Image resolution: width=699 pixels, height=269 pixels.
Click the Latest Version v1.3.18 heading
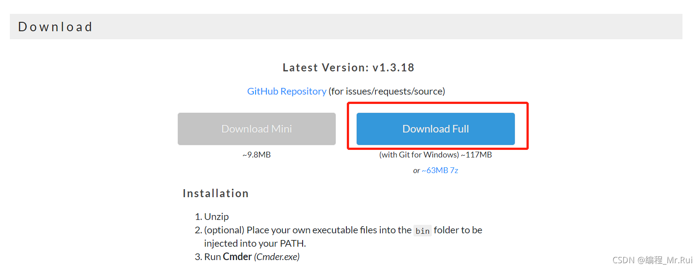point(349,68)
